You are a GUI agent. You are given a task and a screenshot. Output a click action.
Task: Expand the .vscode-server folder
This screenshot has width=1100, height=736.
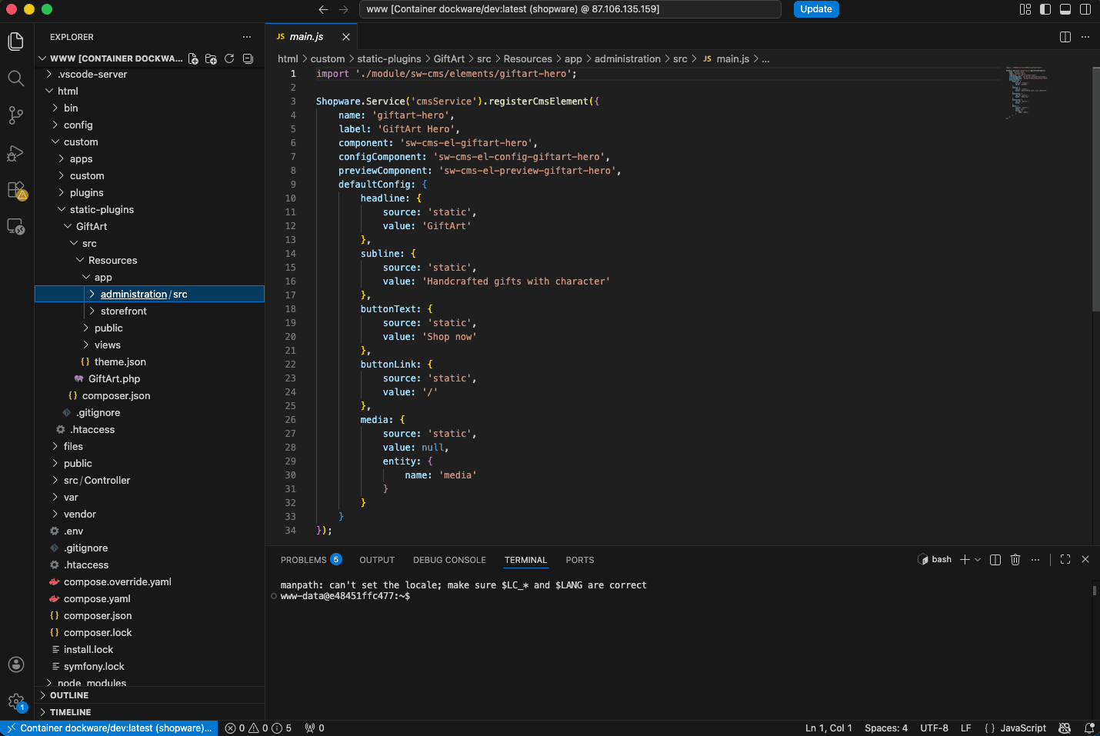(x=149, y=74)
